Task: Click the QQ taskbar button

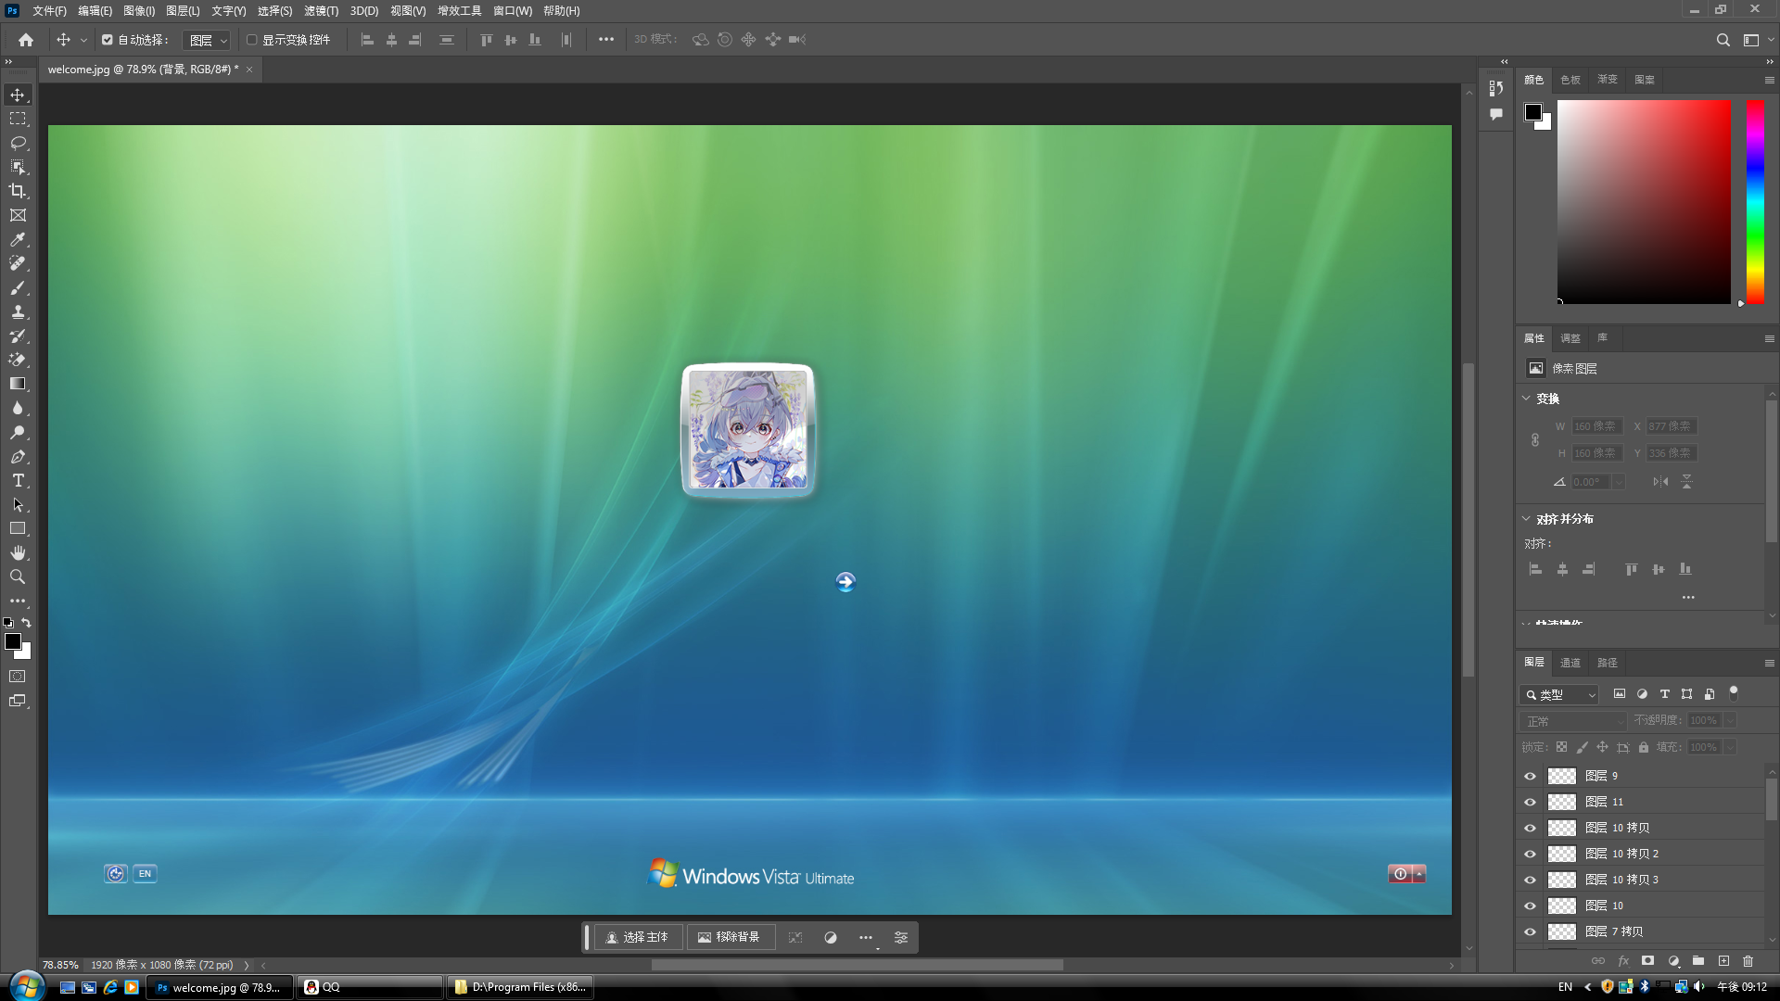Action: (x=370, y=987)
